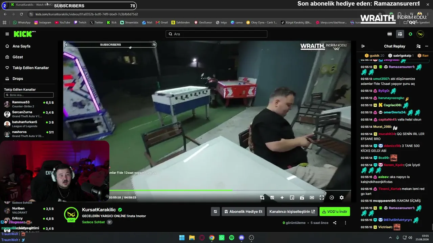This screenshot has width=433, height=243.
Task: Open the Kick user profile avatar
Action: pos(420,34)
